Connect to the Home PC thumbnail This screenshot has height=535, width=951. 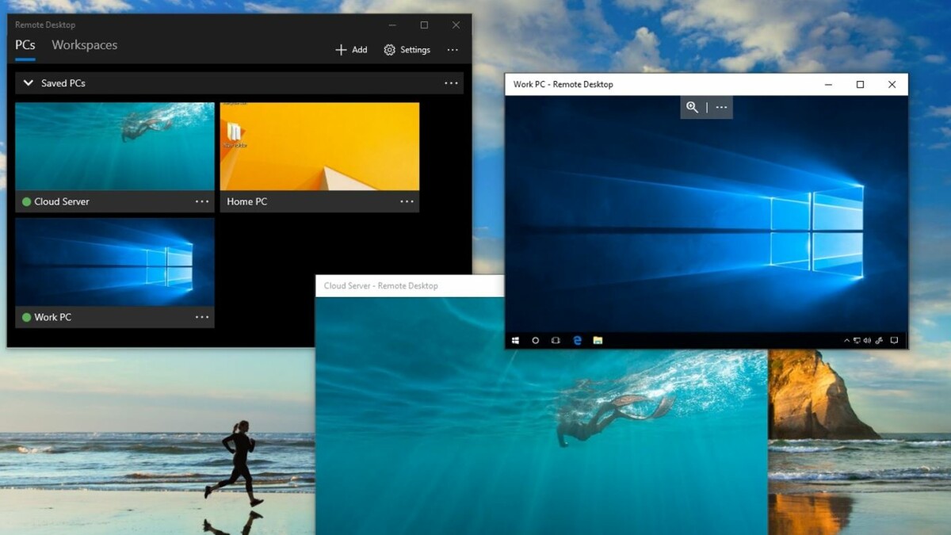[x=319, y=146]
